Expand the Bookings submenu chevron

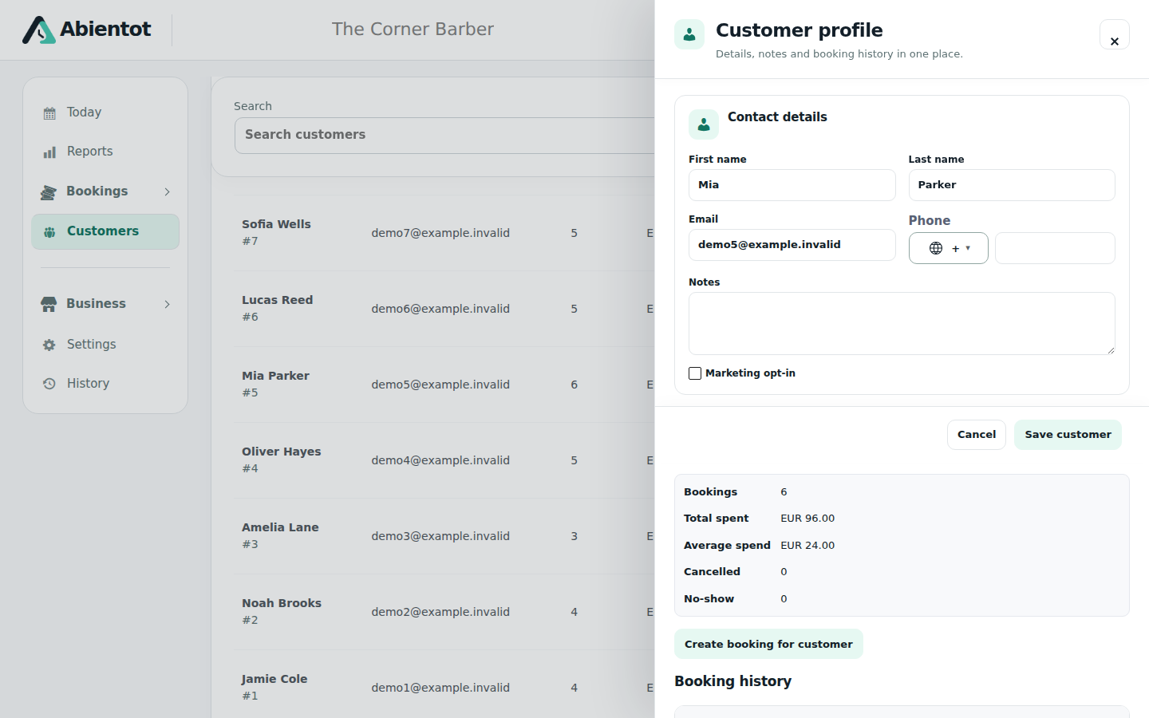click(168, 191)
